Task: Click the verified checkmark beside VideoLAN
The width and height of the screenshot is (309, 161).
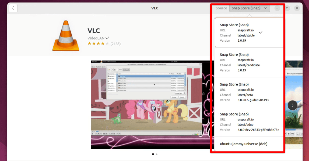Action: click(107, 38)
